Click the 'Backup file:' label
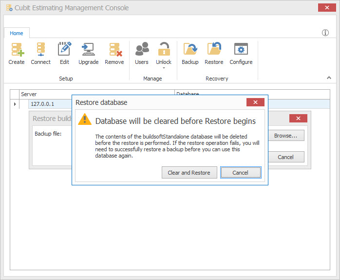Screen dimensions: 340x280 tap(48, 134)
